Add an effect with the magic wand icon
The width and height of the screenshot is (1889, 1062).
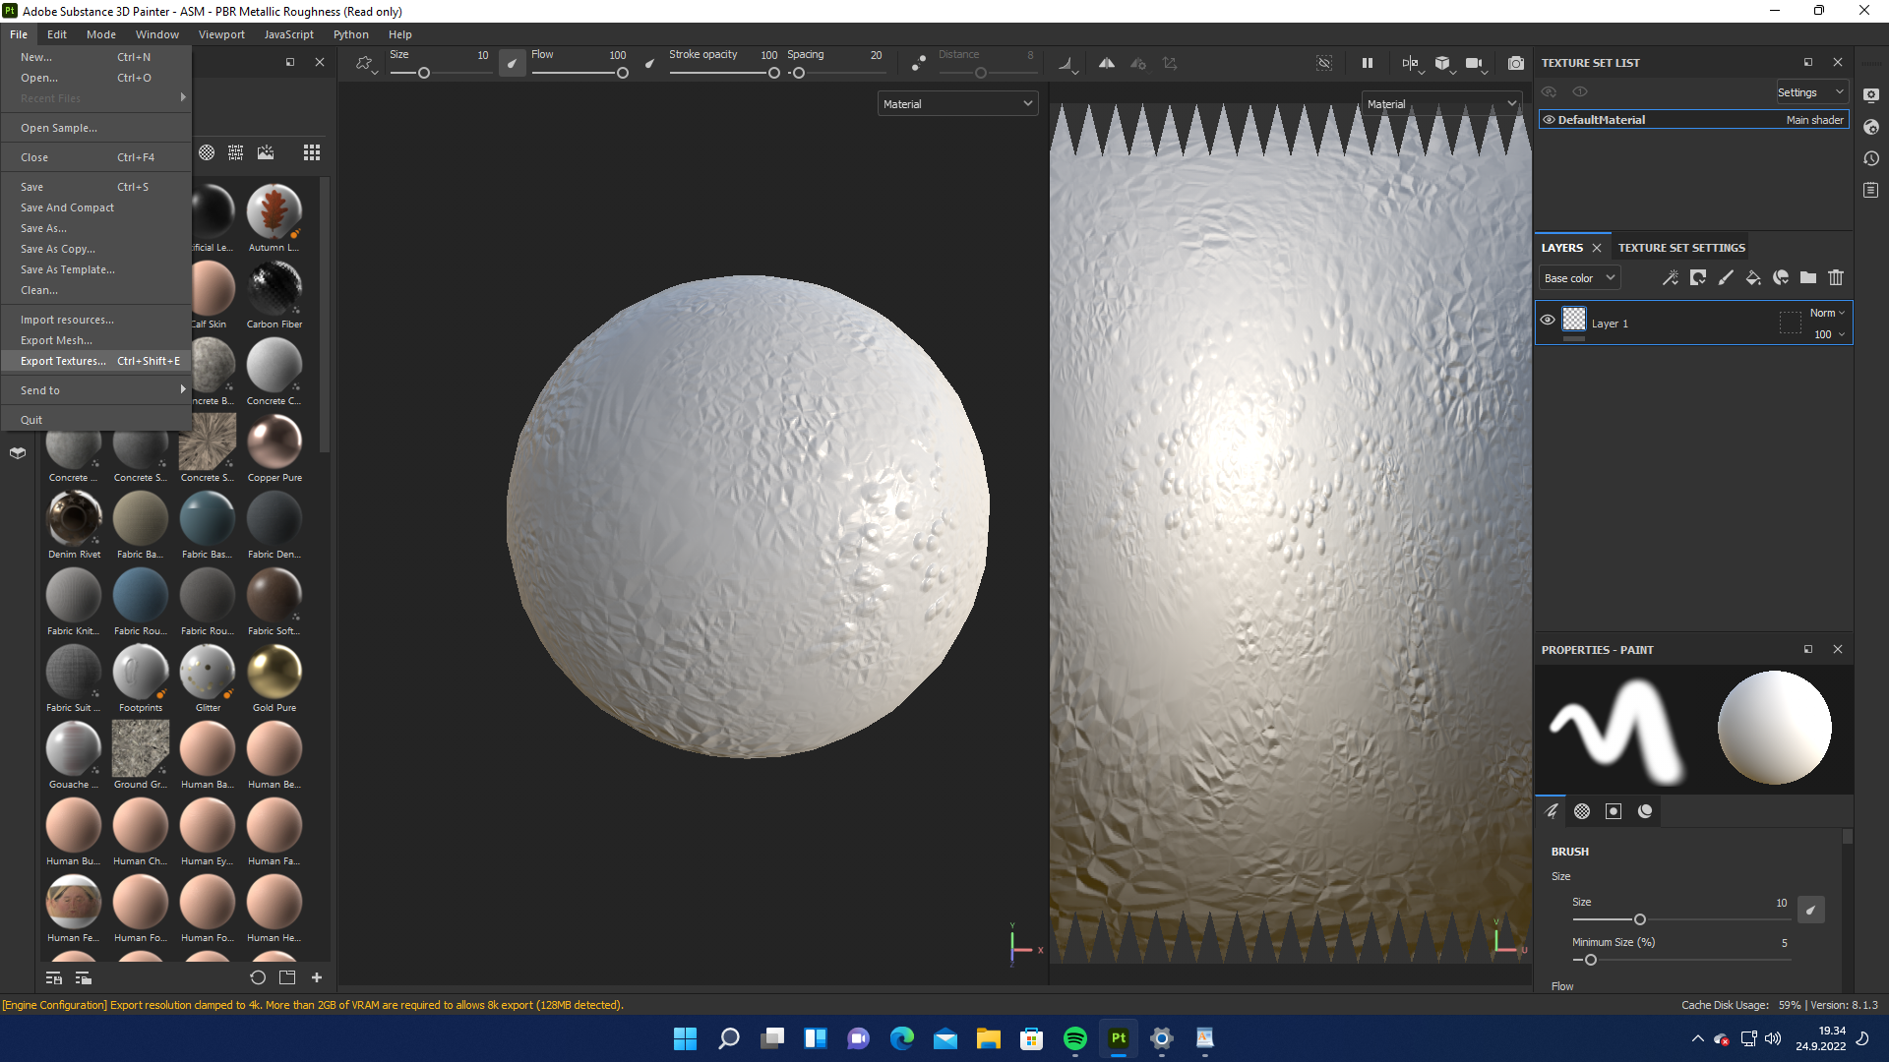(1671, 277)
